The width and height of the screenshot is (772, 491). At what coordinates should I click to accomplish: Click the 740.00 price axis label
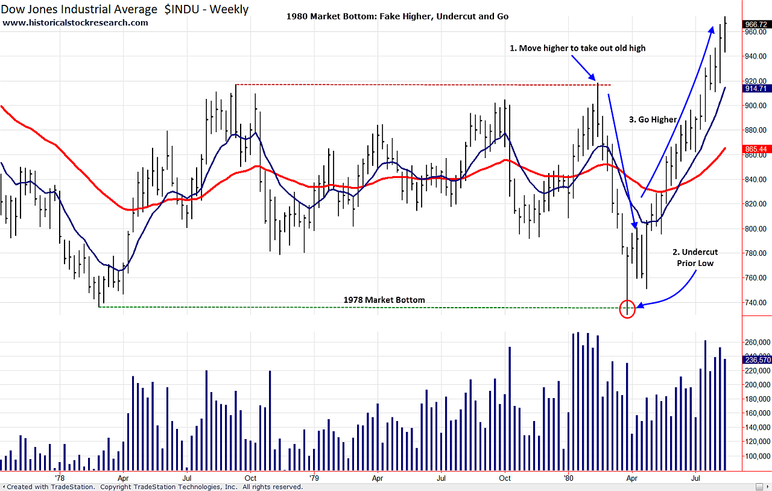[756, 303]
